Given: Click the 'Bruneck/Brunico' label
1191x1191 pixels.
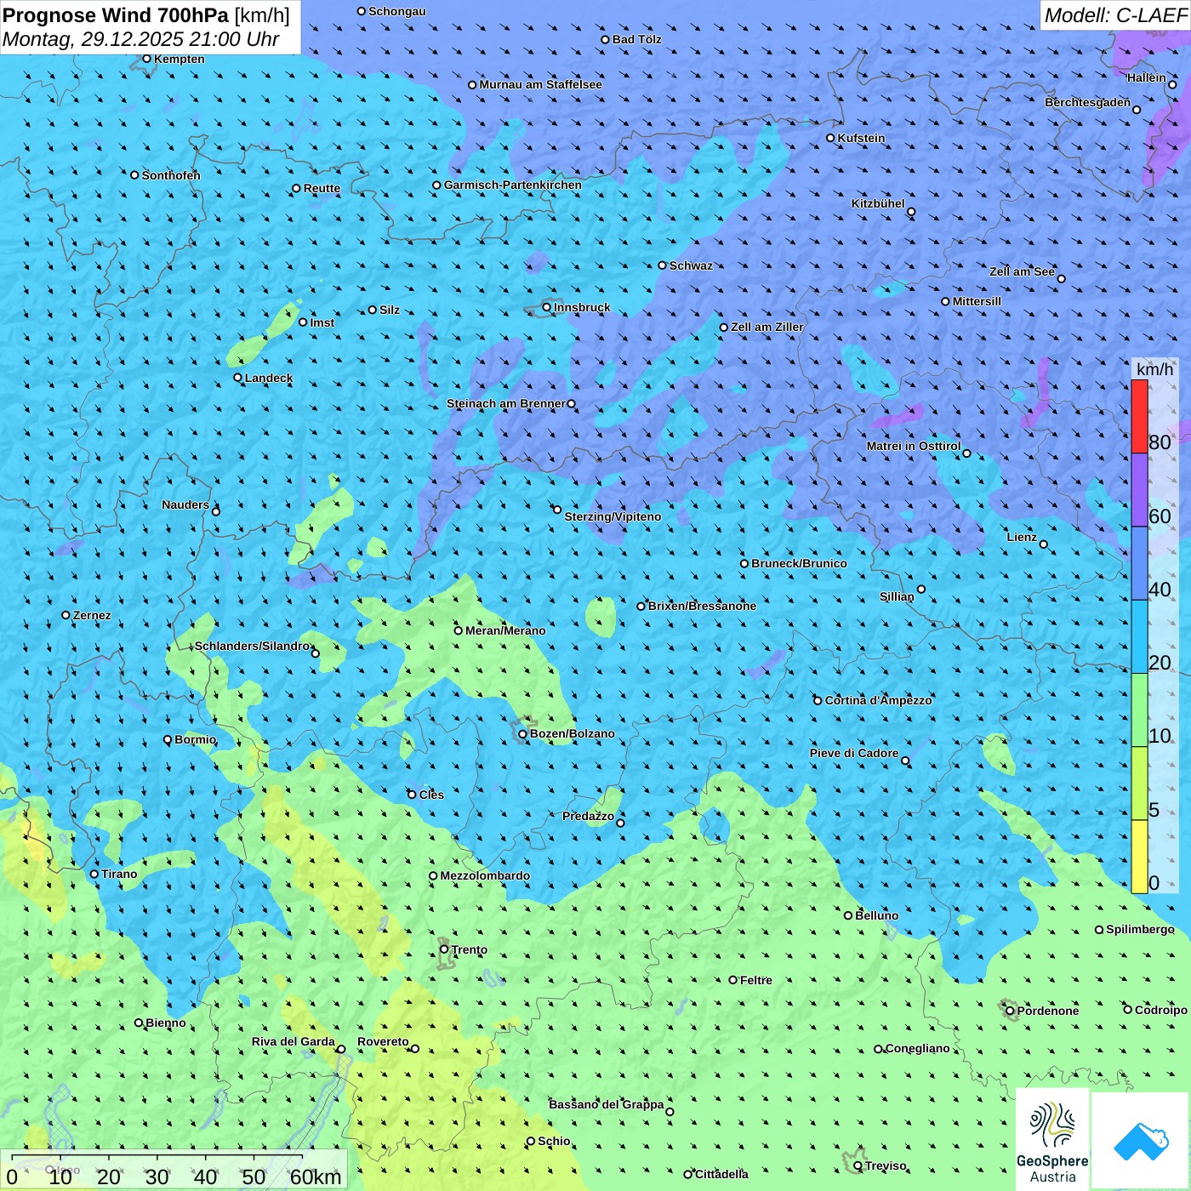Looking at the screenshot, I should 800,563.
